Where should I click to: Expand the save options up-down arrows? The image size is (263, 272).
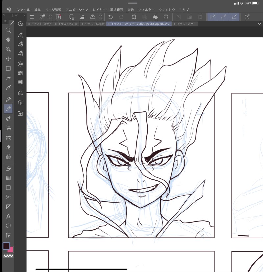pos(100,17)
